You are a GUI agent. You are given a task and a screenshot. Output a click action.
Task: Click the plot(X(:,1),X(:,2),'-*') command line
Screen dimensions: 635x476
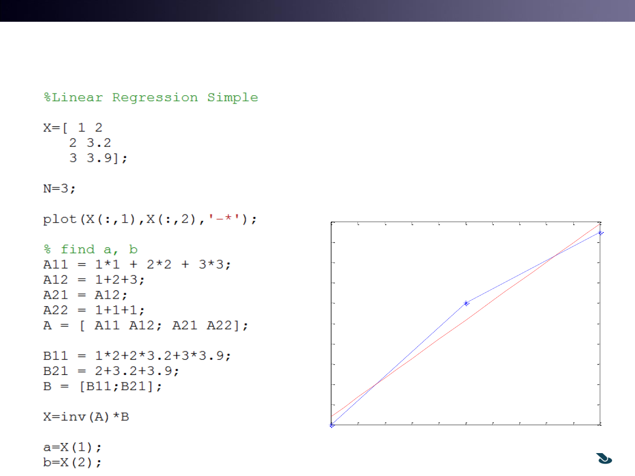coord(151,219)
